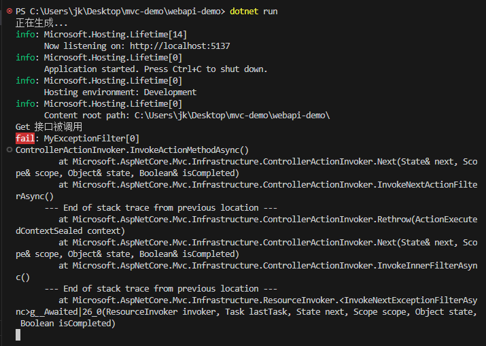Viewport: 486px width, 346px height.
Task: Click the dotnet run command text
Action: pyautogui.click(x=254, y=12)
